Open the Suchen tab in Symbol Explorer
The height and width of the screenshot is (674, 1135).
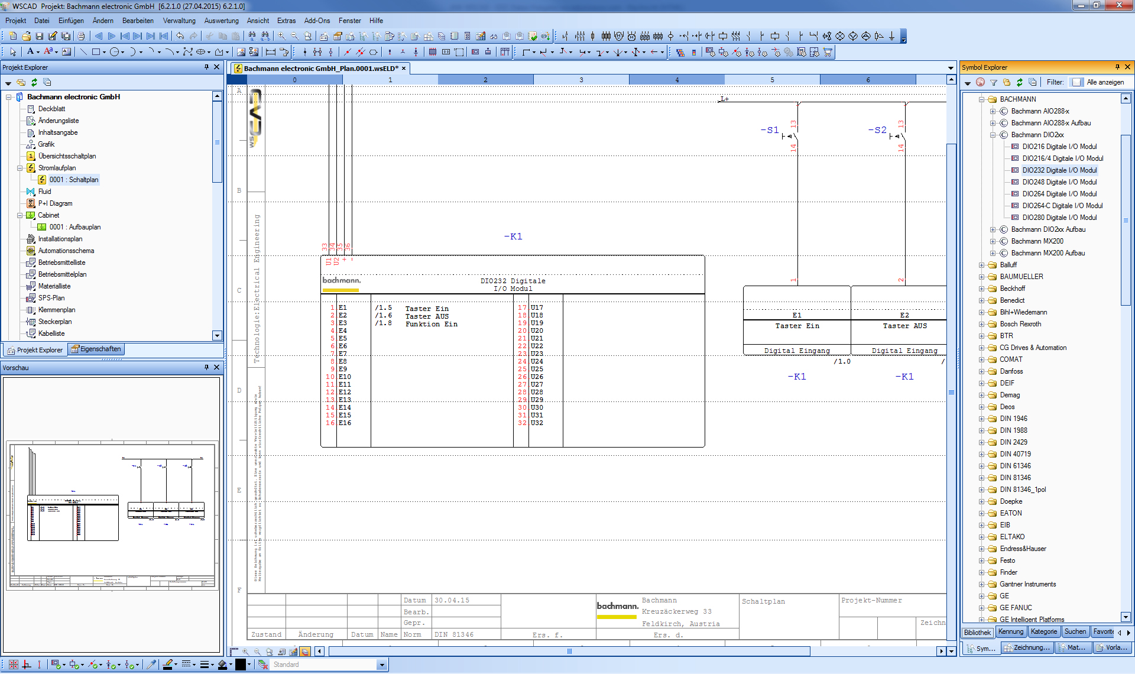(1075, 631)
